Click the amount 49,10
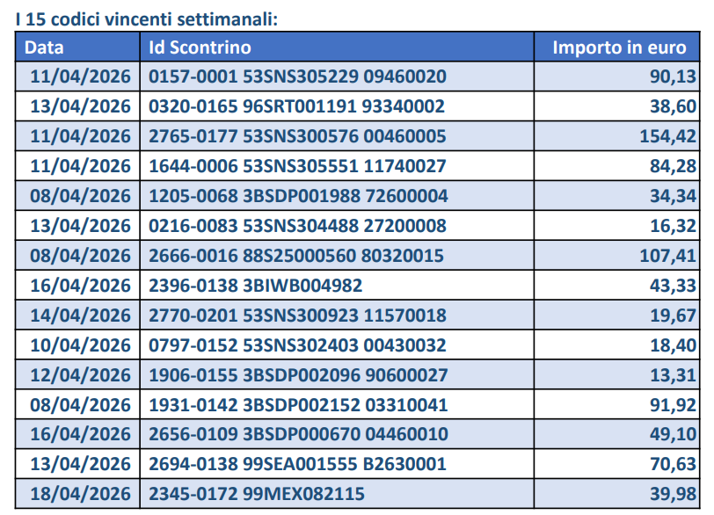This screenshot has width=714, height=515. (674, 435)
